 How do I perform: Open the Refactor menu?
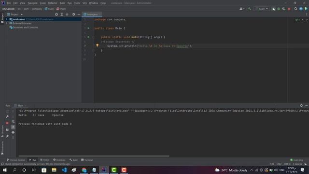(53, 3)
